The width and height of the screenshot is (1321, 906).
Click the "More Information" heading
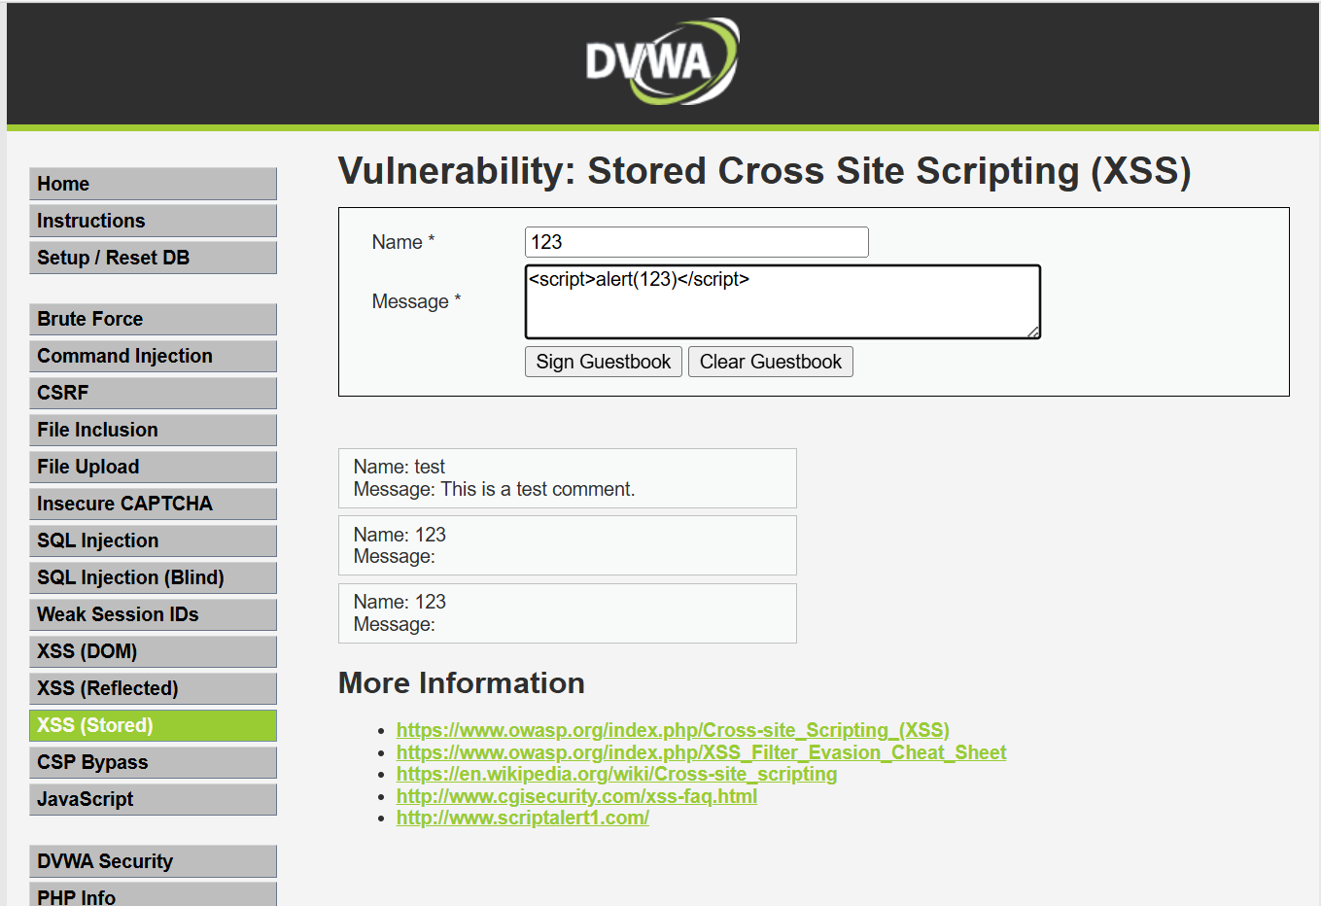461,683
